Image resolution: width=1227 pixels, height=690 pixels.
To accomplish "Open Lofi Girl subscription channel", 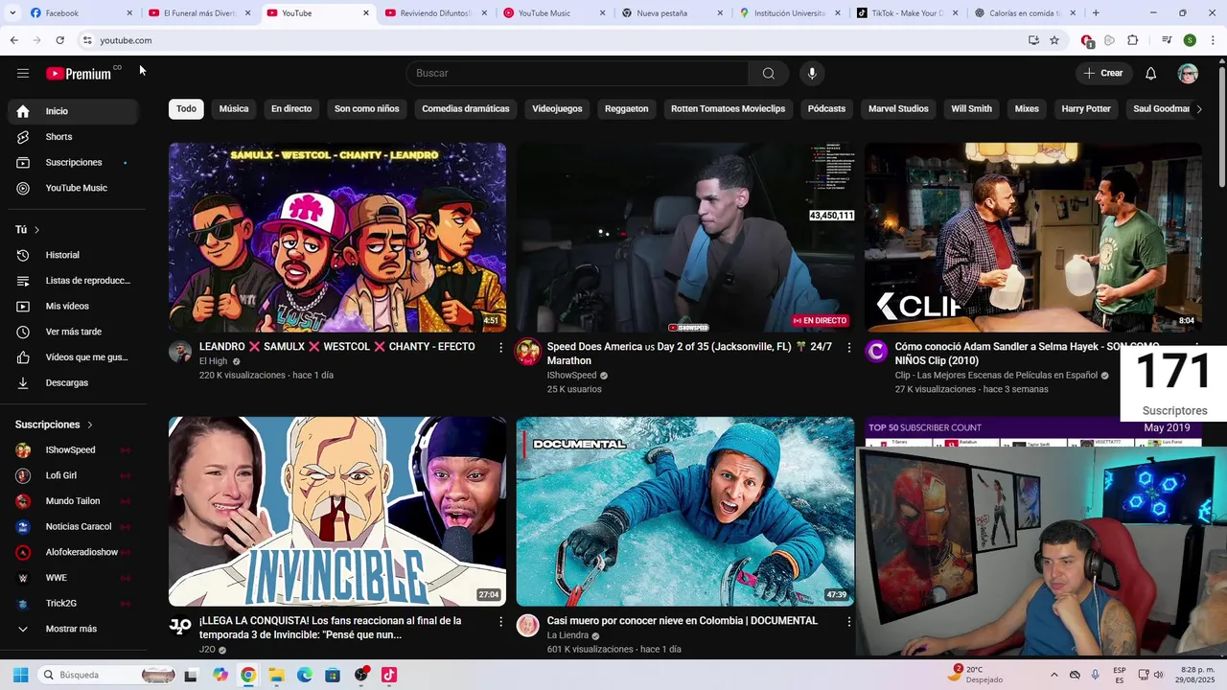I will point(73,475).
